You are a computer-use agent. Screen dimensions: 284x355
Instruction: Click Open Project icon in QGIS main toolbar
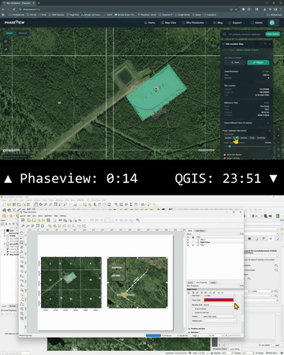pyautogui.click(x=9, y=204)
